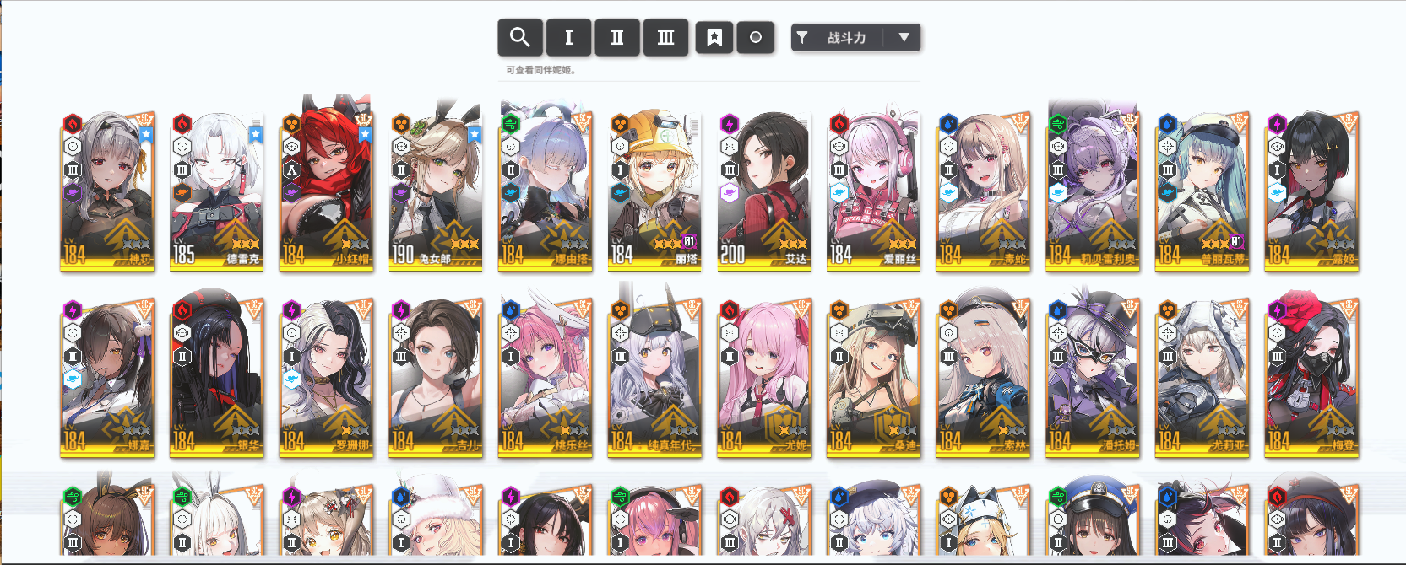Expand the sort order arrow
Viewport: 1406px width, 565px height.
pyautogui.click(x=904, y=37)
